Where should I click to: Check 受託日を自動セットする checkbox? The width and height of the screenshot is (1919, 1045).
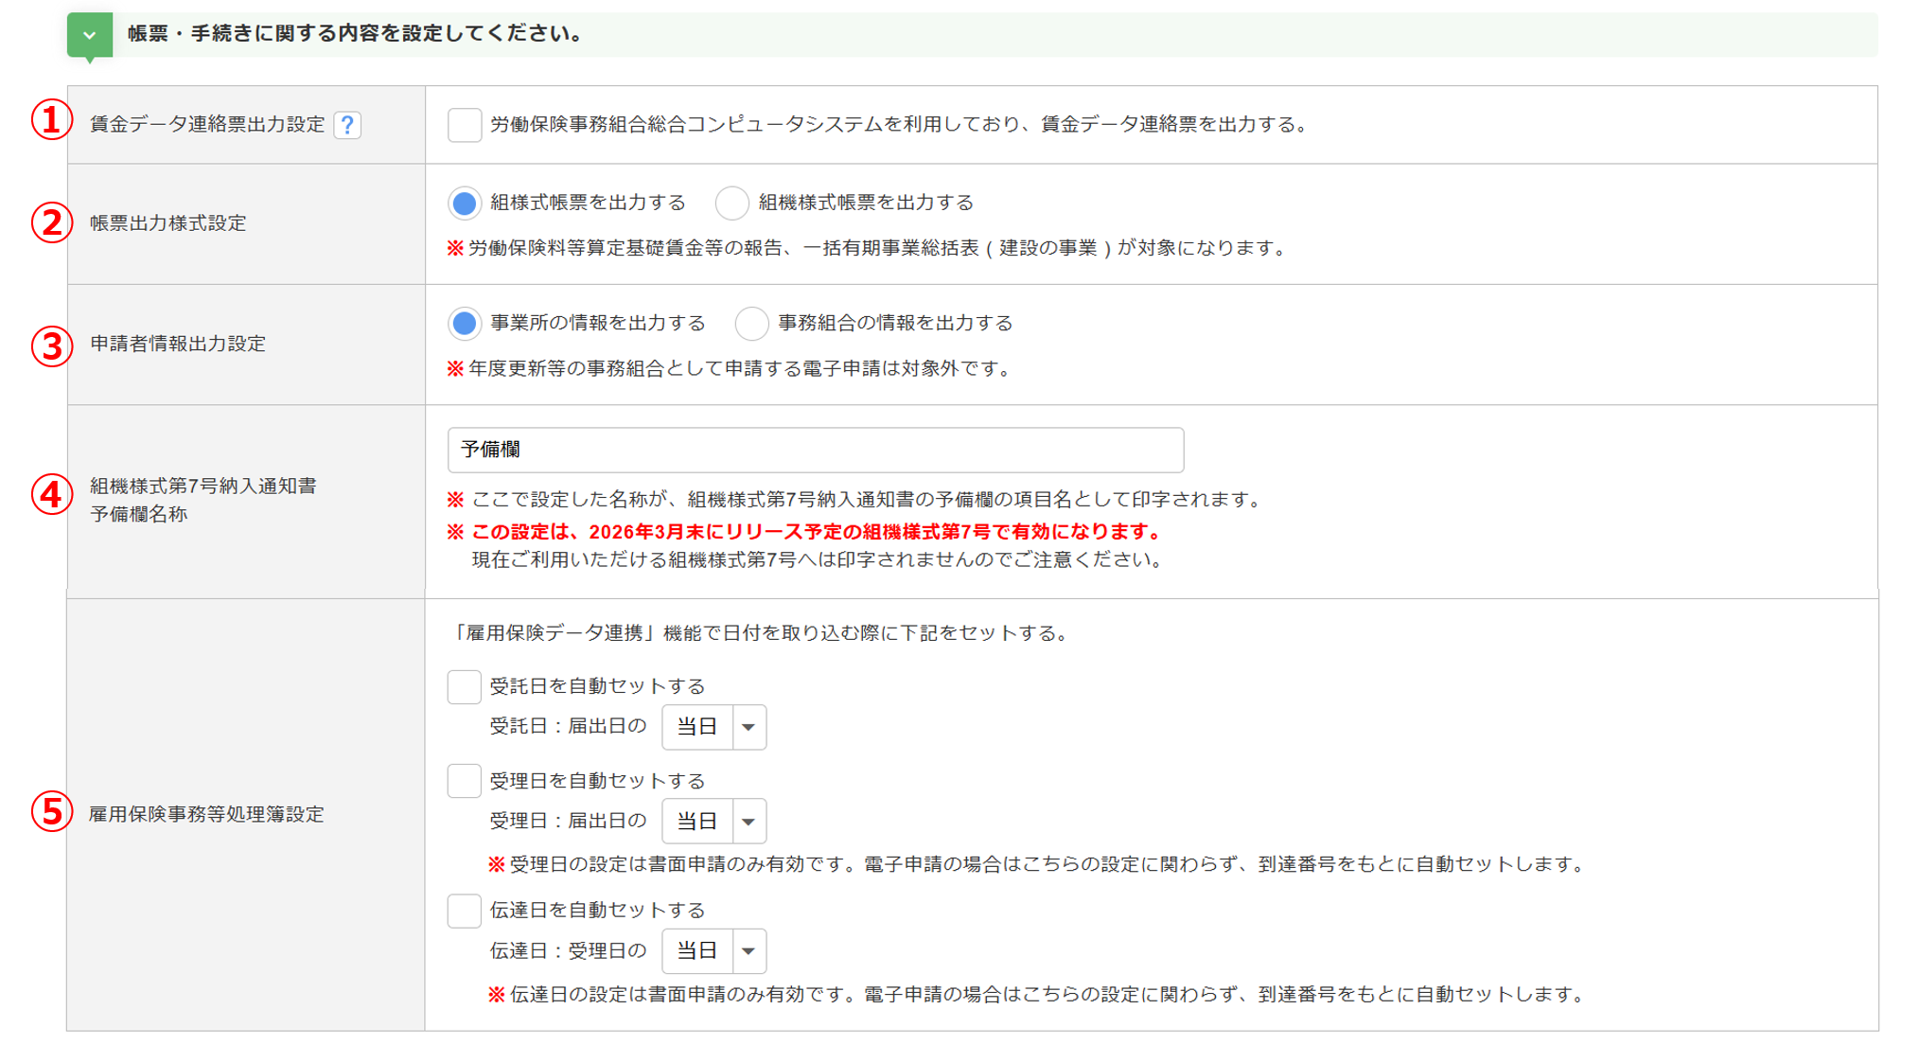464,686
